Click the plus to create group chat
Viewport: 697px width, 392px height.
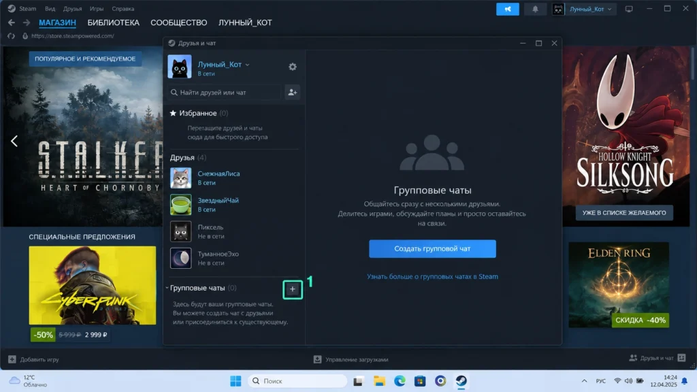293,289
